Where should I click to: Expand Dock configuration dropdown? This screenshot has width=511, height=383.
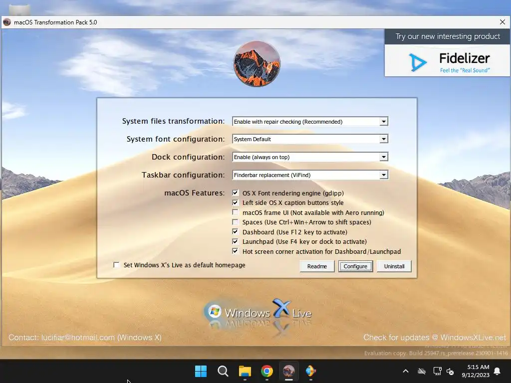click(384, 157)
